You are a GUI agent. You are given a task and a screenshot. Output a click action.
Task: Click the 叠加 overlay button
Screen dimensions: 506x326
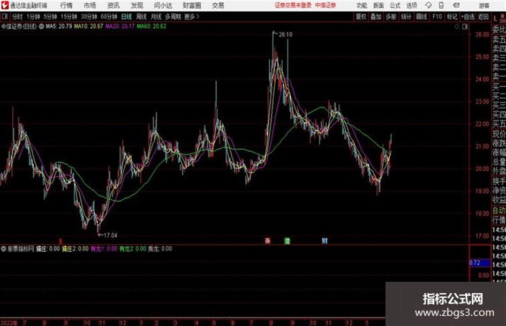[376, 17]
